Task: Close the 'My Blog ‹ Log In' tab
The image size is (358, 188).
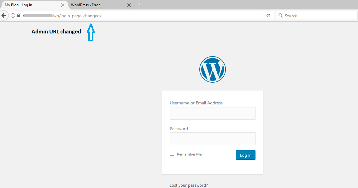Action: [63, 5]
